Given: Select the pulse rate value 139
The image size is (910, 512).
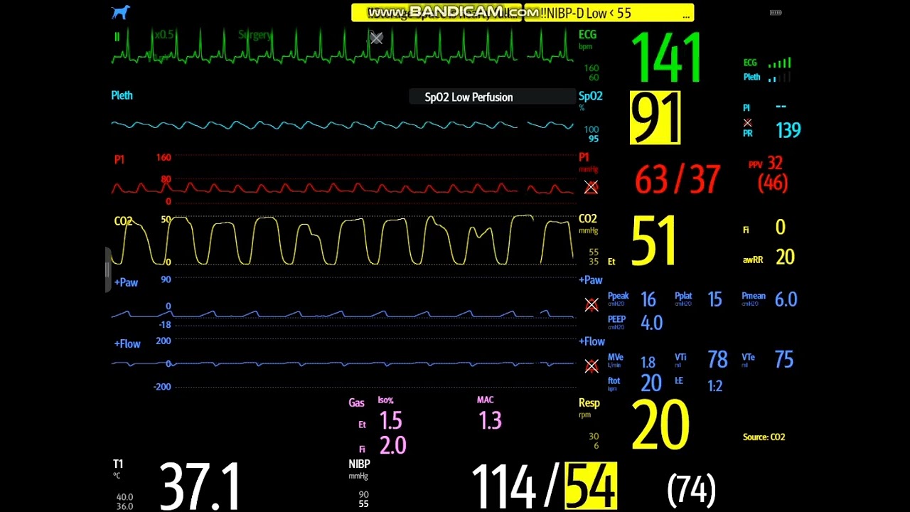Looking at the screenshot, I should click(x=788, y=130).
